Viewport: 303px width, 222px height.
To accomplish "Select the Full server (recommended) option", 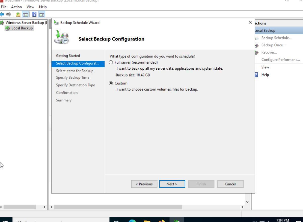I will coord(111,62).
